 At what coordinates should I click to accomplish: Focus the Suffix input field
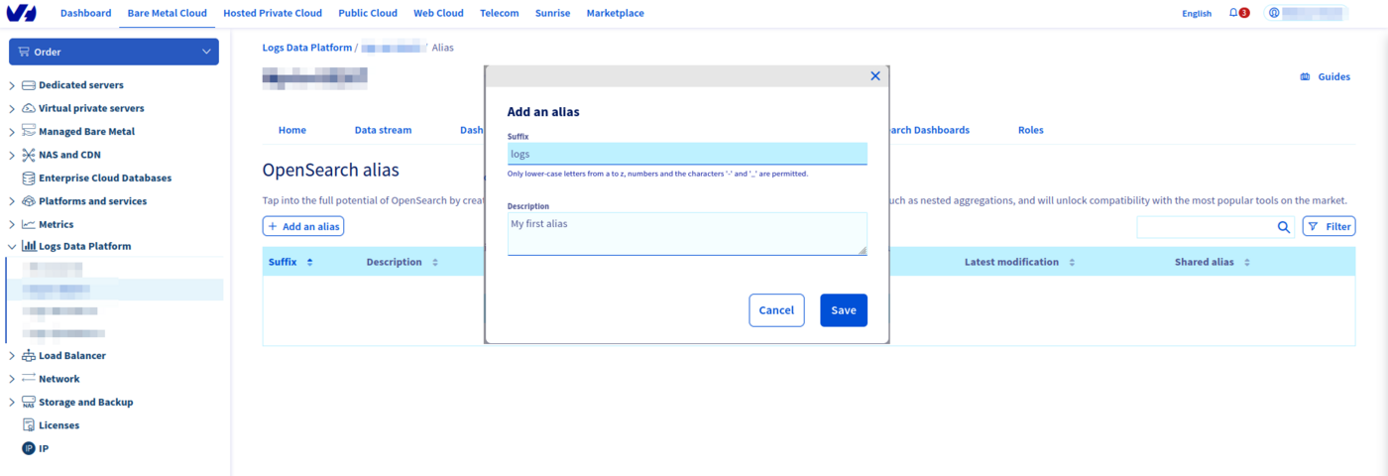click(686, 154)
